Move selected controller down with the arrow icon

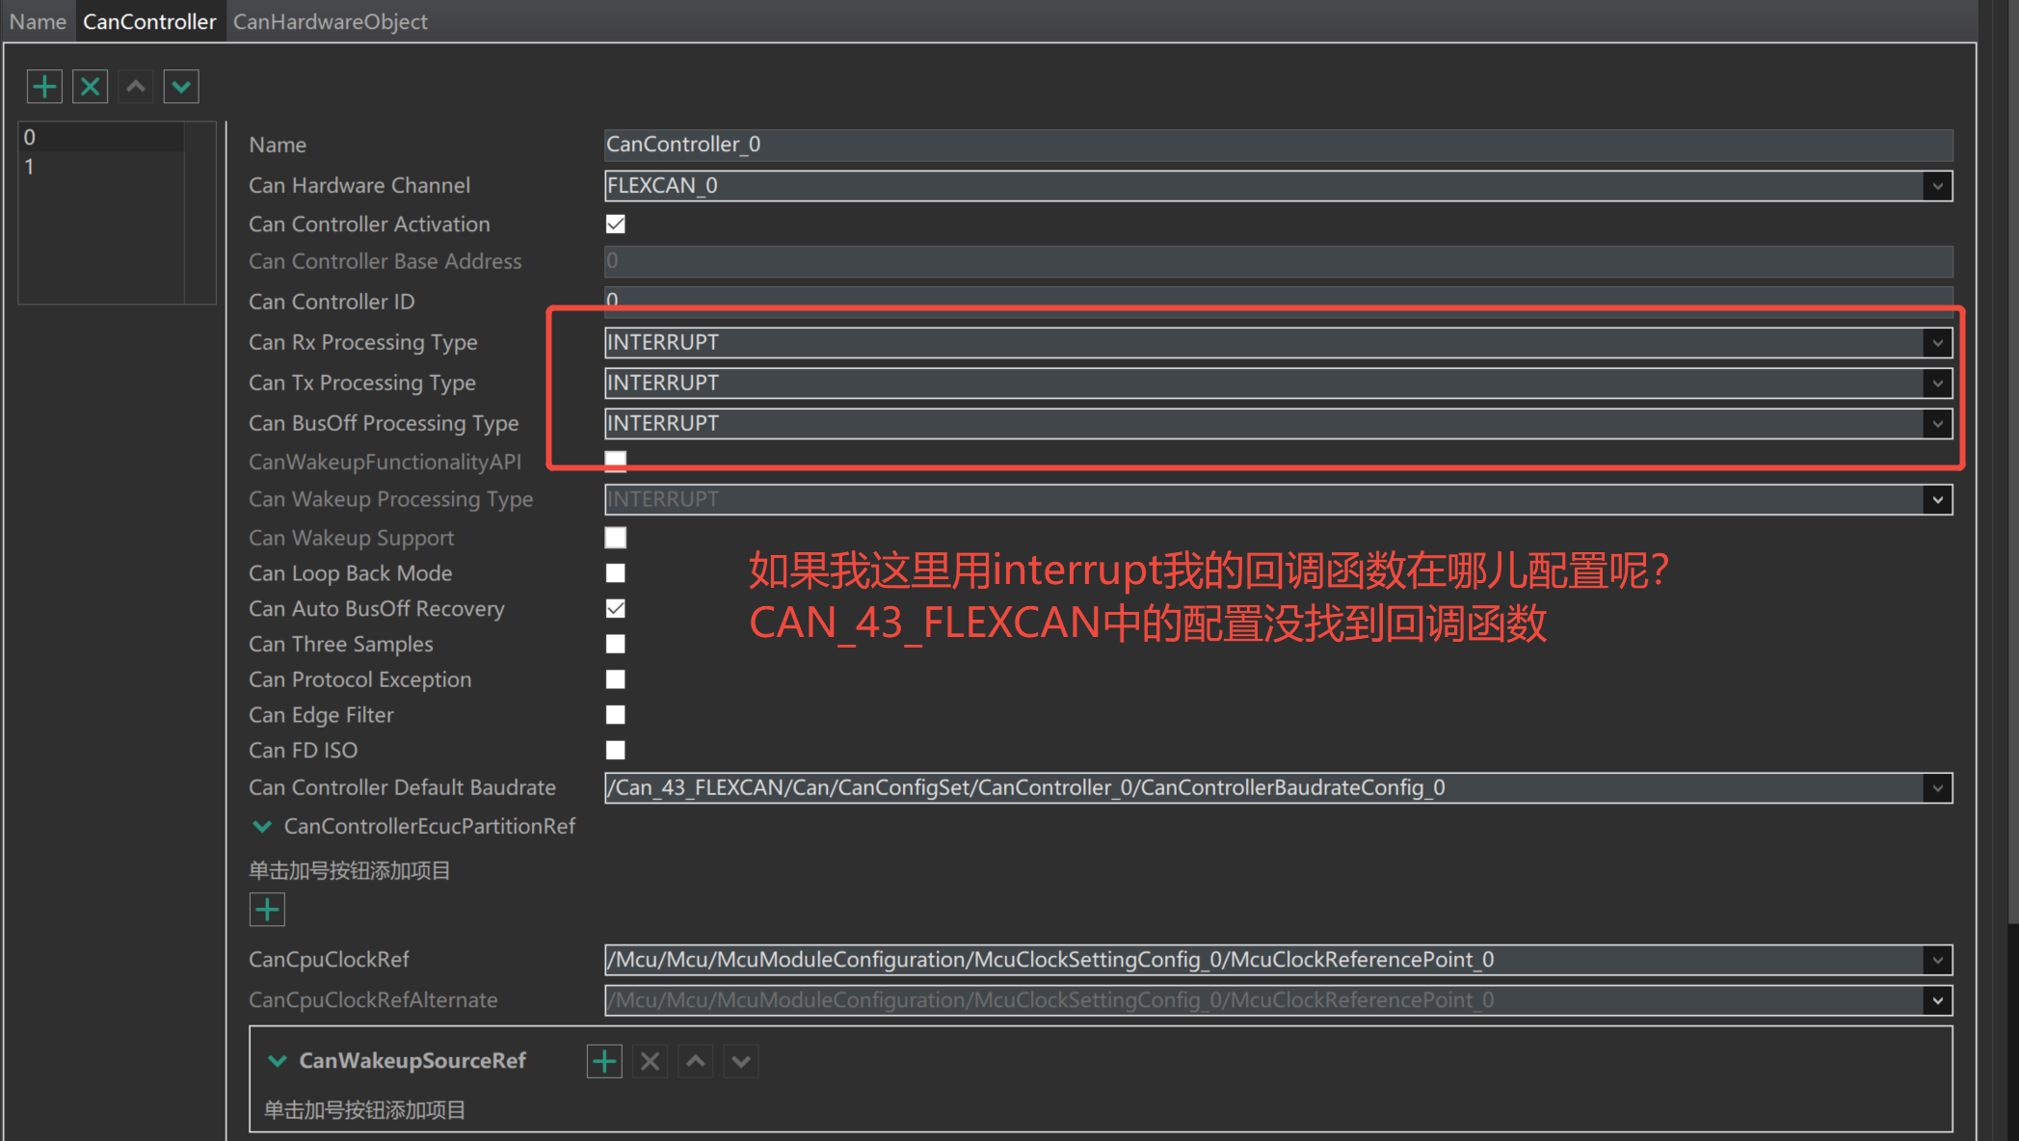(181, 86)
